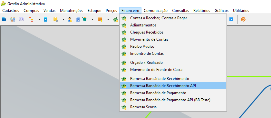The image size is (271, 118).
Task: Open the Utilitários menu
Action: [x=241, y=11]
